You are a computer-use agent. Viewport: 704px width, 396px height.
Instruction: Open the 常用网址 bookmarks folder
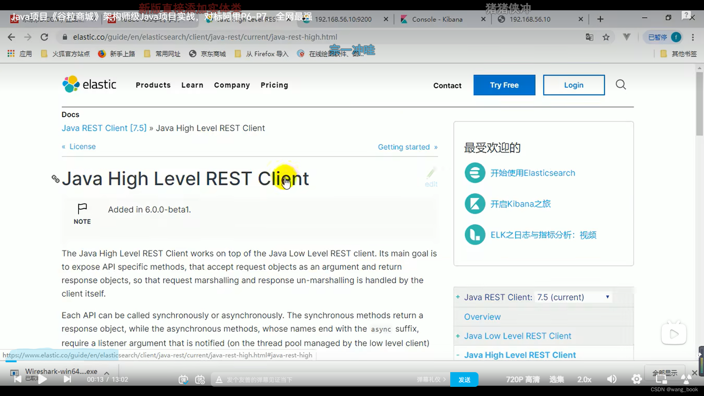click(x=162, y=54)
